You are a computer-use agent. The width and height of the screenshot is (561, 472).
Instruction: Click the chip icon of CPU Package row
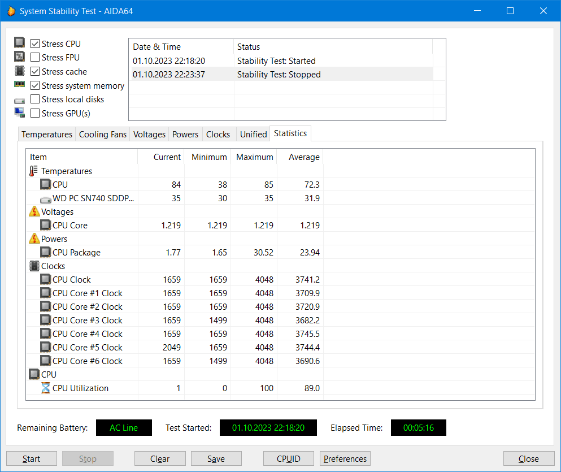pos(45,252)
